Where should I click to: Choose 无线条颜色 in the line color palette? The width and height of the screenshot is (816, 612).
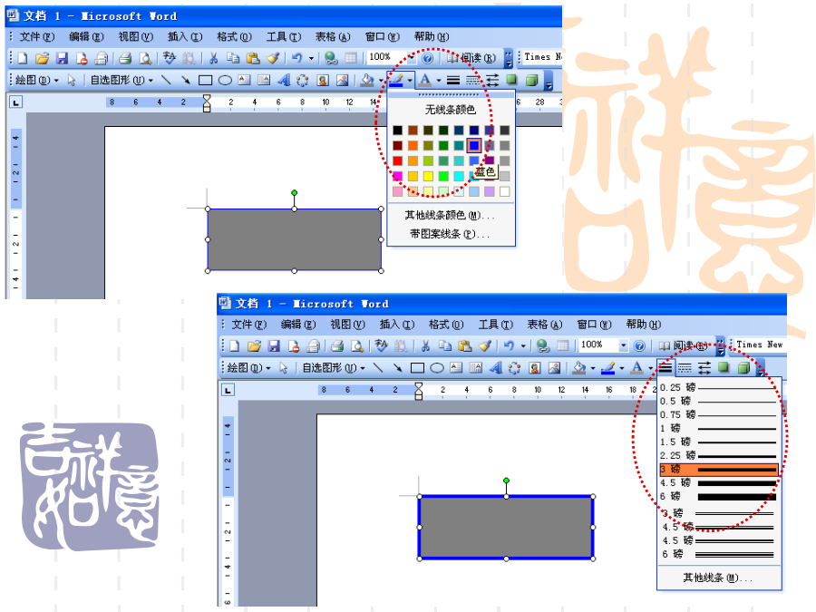451,110
